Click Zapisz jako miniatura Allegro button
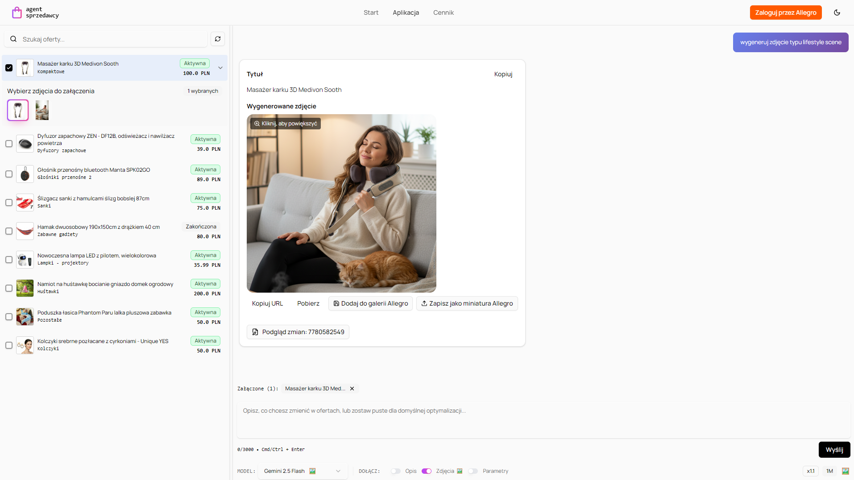The image size is (854, 480). pos(467,303)
